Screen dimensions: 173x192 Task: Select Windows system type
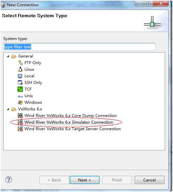pos(33,102)
